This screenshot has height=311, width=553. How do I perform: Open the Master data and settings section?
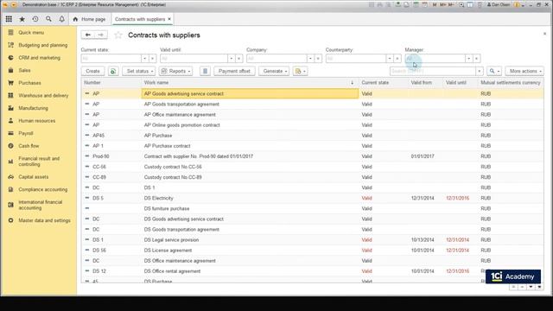(44, 220)
